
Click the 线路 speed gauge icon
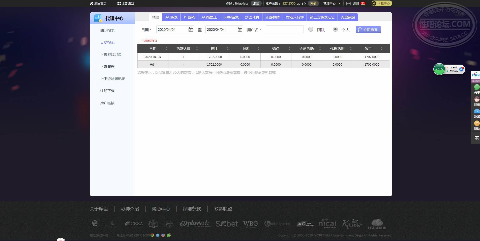tap(477, 111)
